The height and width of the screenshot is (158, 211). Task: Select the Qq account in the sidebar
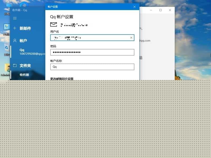[x=28, y=52]
